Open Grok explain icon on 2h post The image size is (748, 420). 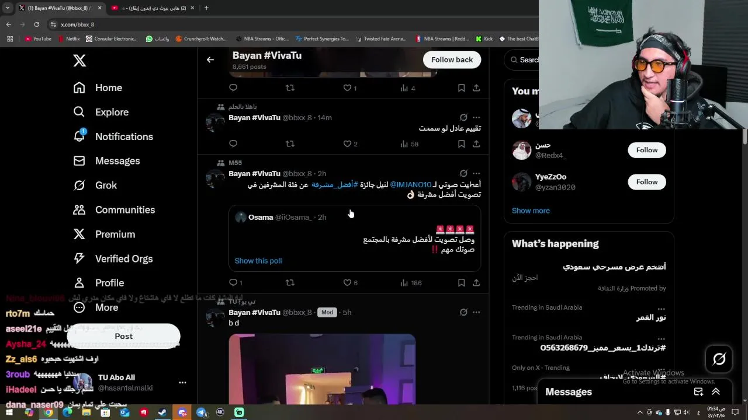(463, 173)
